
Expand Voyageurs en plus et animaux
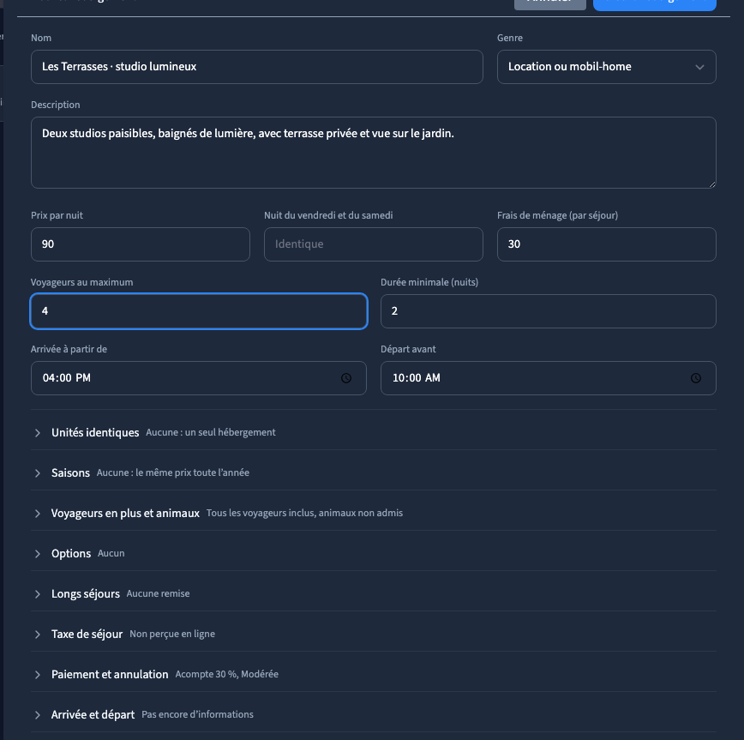click(374, 513)
